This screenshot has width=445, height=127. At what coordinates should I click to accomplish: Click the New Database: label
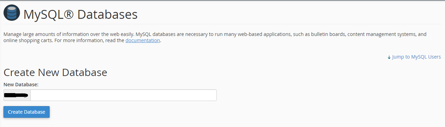coord(21,84)
